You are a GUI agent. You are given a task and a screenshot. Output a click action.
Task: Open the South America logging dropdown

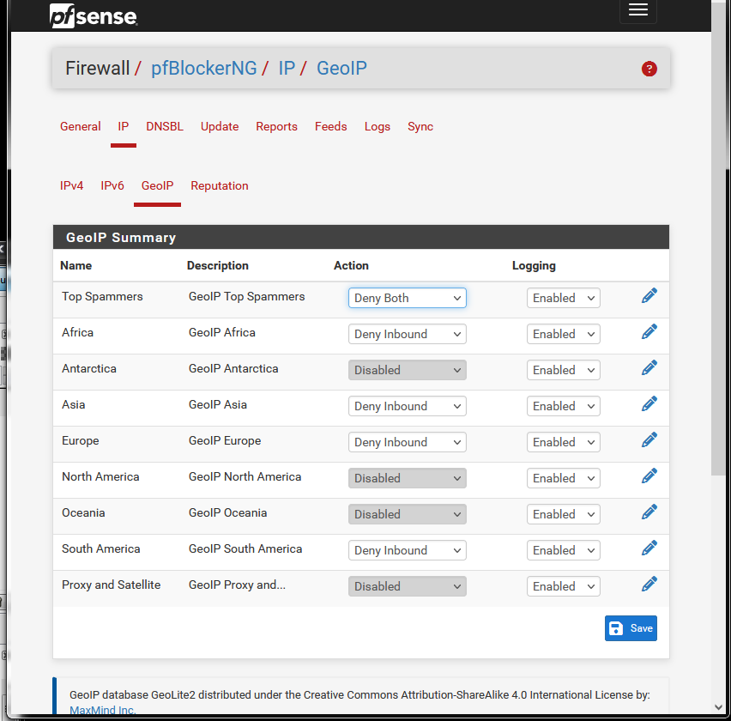tap(563, 550)
